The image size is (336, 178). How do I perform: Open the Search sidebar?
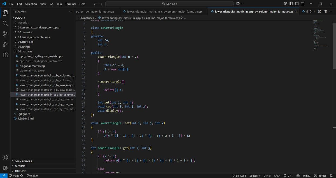click(5, 23)
